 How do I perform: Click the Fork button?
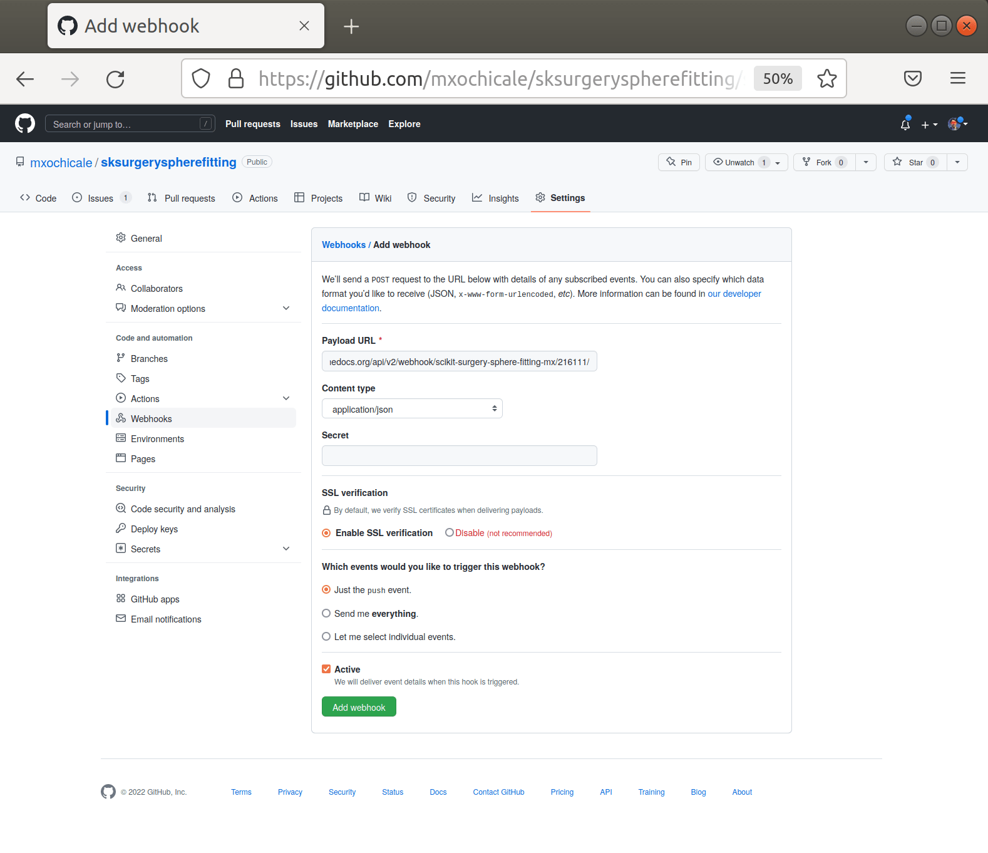click(825, 162)
